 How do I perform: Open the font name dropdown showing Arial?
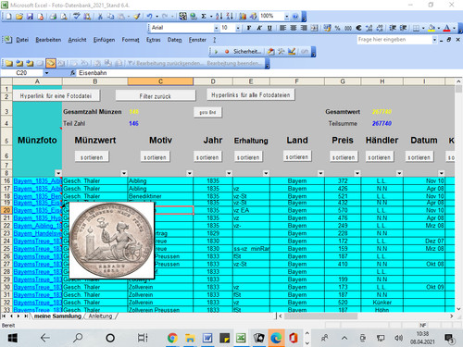coord(216,28)
